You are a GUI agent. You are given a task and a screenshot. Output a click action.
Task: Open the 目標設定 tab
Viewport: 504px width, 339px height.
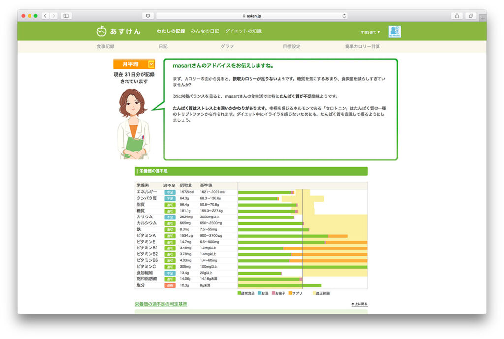pyautogui.click(x=291, y=47)
